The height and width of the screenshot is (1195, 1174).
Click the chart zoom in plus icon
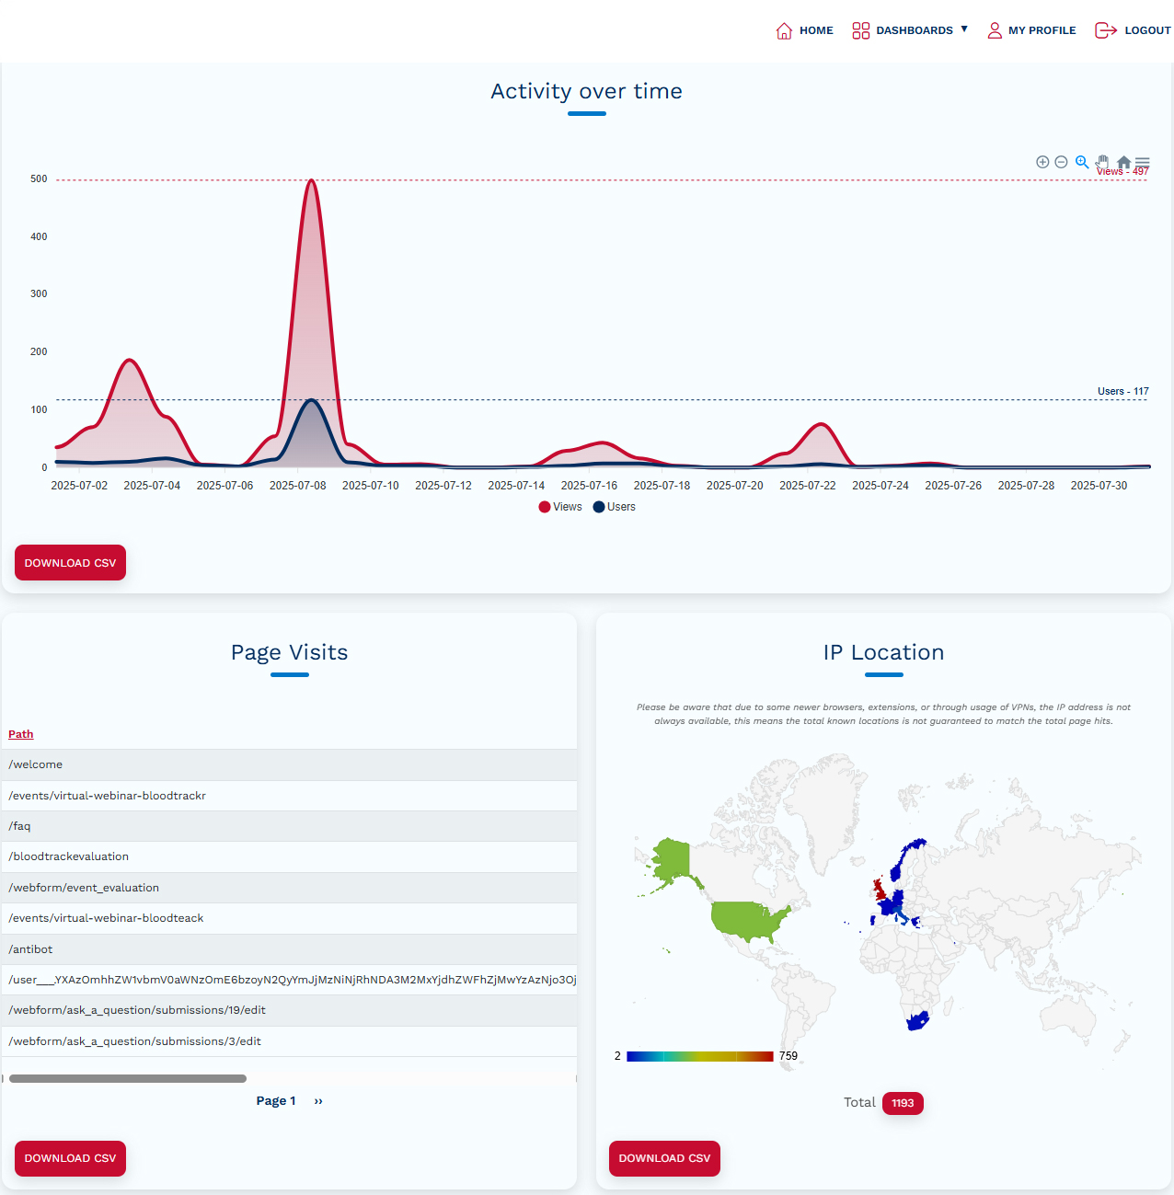tap(1042, 162)
